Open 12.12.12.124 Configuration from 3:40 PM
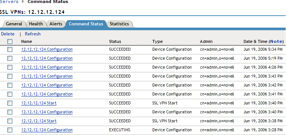 [47, 112]
